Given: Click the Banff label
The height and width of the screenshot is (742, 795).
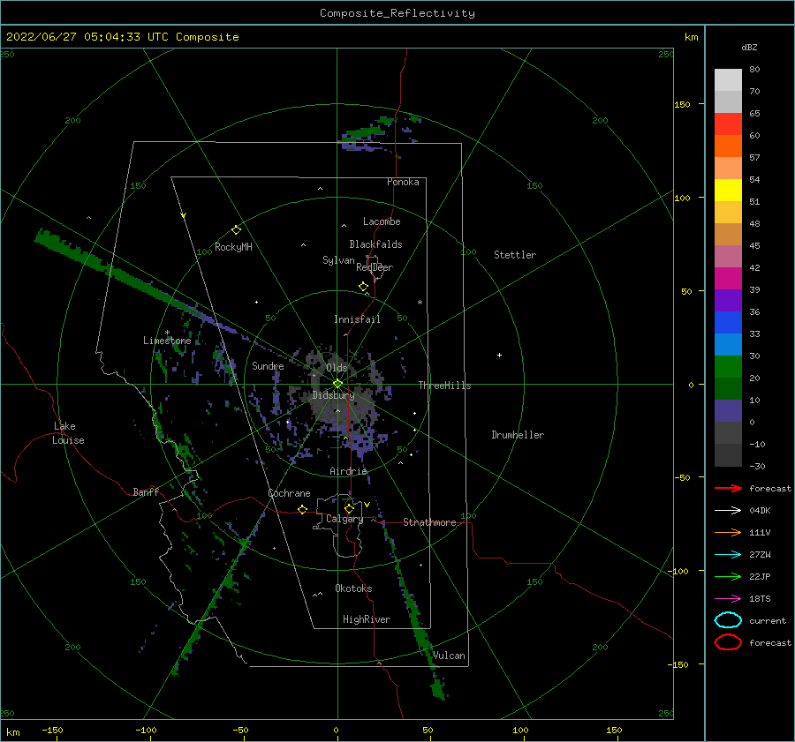Looking at the screenshot, I should coord(146,491).
